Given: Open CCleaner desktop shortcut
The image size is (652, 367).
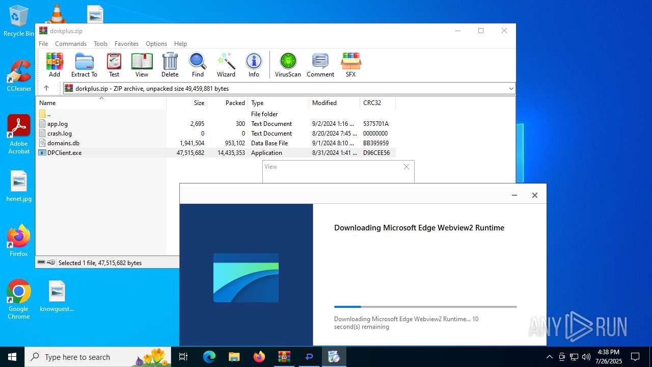Looking at the screenshot, I should click(x=19, y=76).
